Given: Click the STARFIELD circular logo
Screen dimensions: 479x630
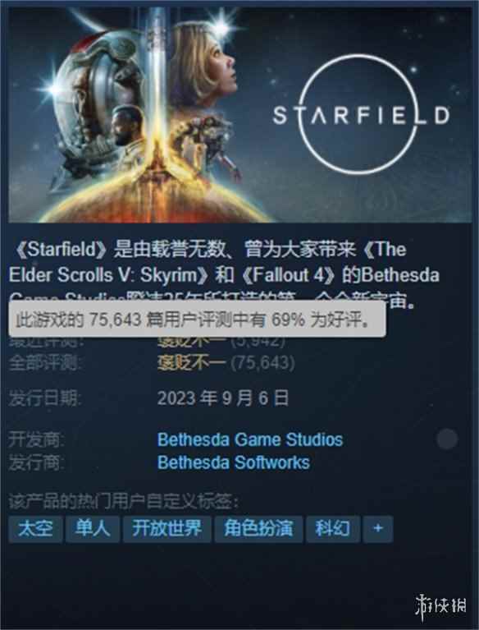Looking at the screenshot, I should click(x=361, y=115).
